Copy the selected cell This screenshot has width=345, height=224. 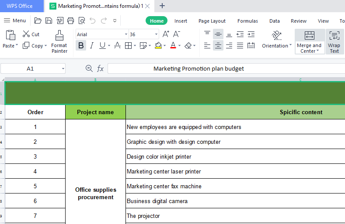(x=33, y=46)
